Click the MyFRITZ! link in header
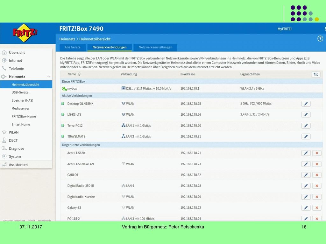Screen dimensions: 326x244 [x=284, y=29]
